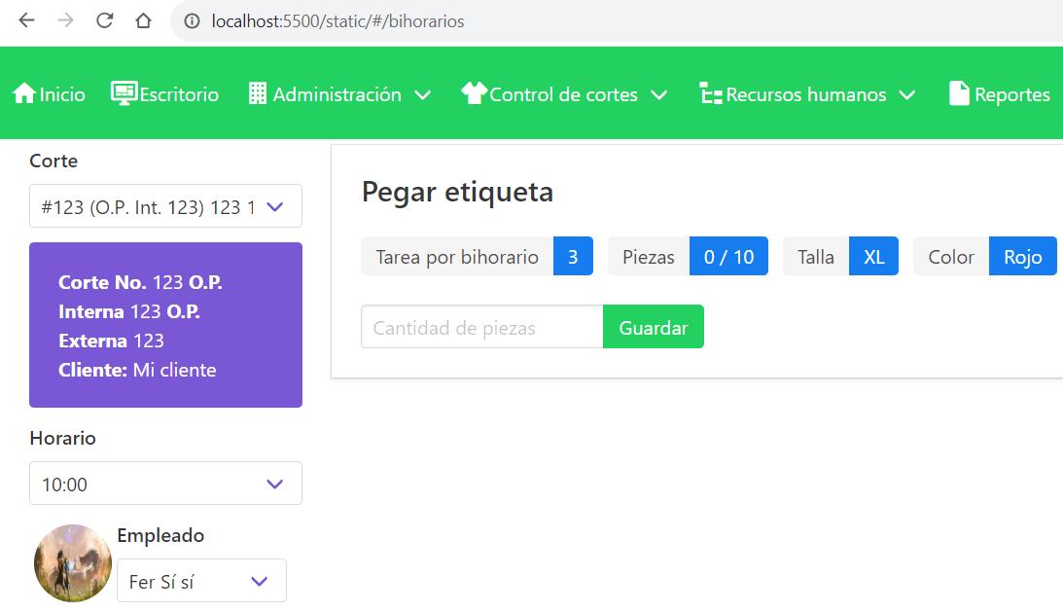The width and height of the screenshot is (1063, 612).
Task: Click the hierarchy icon for Recursos humanos
Action: 711,94
